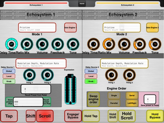Switch to the Echosystem 2 tab

pos(128,4)
